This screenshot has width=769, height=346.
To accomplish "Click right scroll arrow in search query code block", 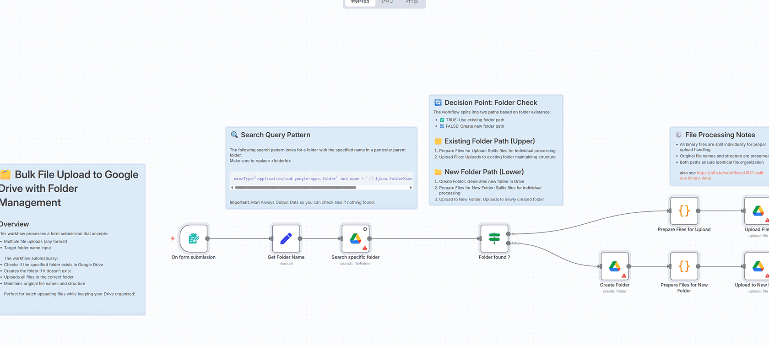I will (411, 188).
